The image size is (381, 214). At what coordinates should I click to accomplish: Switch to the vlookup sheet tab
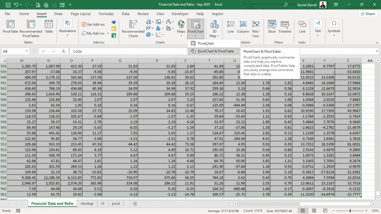87,204
